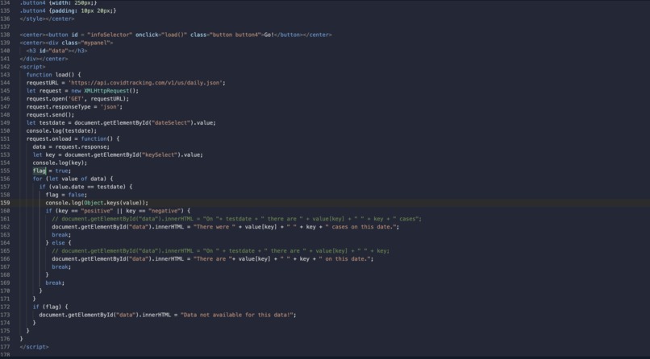Click the 'if (value.date == testdate)' line
Screen dimensions: 650x359
tap(85, 187)
